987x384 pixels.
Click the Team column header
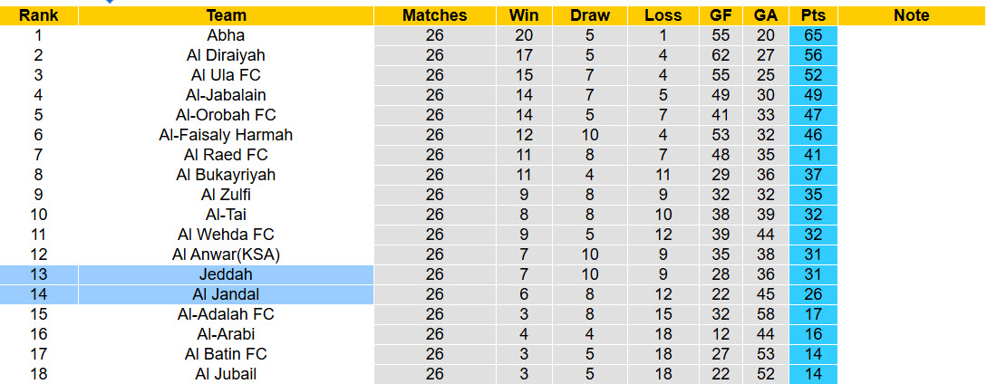[x=226, y=15]
